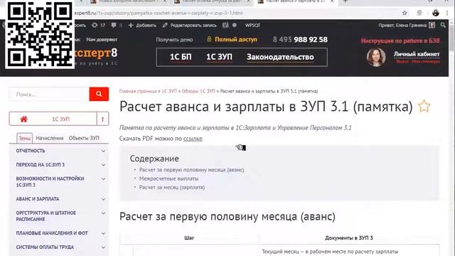
Task: Click the Поиск... search input field
Action: (x=49, y=94)
